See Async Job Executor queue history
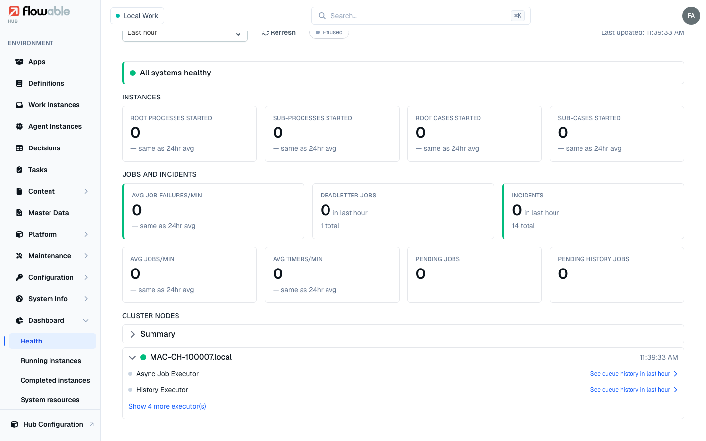The height and width of the screenshot is (441, 706). (x=633, y=374)
